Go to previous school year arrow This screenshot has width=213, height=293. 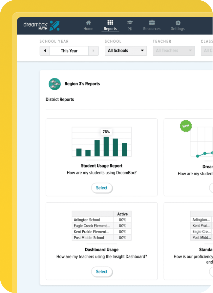point(45,51)
